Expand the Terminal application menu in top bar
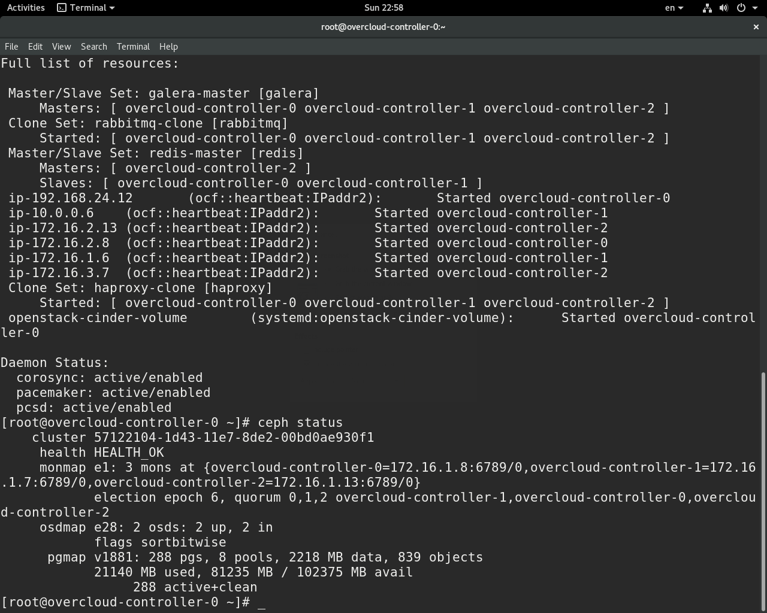This screenshot has height=613, width=767. pos(86,8)
